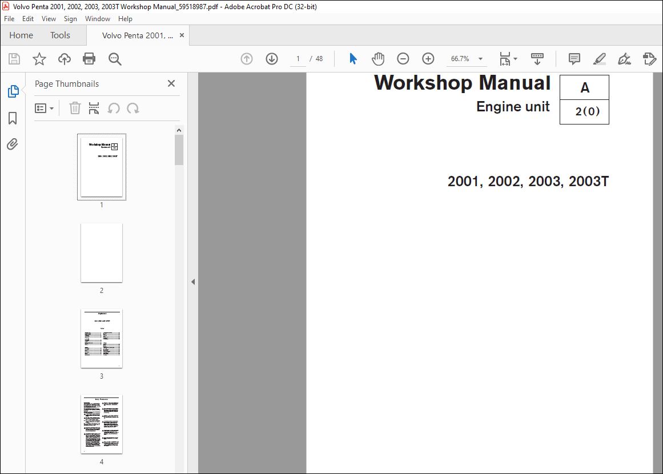
Task: Open the Bookmarks sidebar icon
Action: coord(13,118)
